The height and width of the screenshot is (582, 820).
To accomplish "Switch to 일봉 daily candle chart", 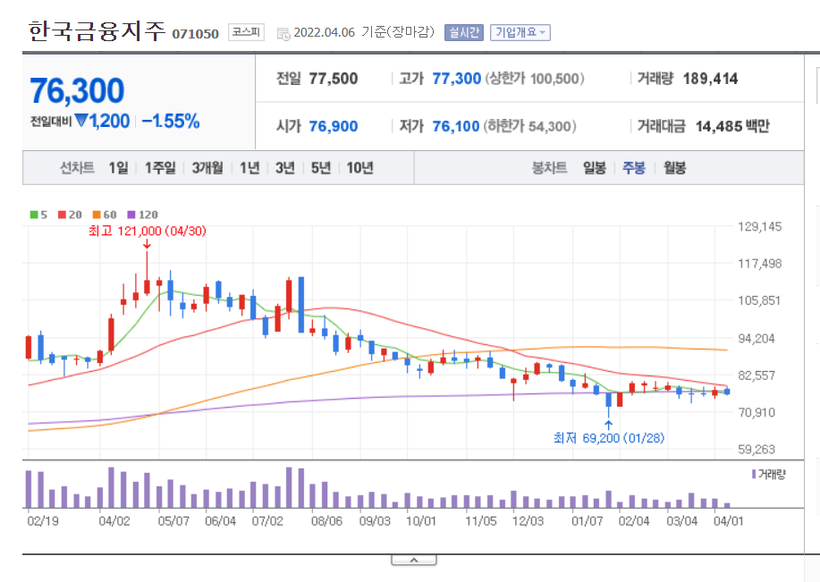I will coord(595,168).
